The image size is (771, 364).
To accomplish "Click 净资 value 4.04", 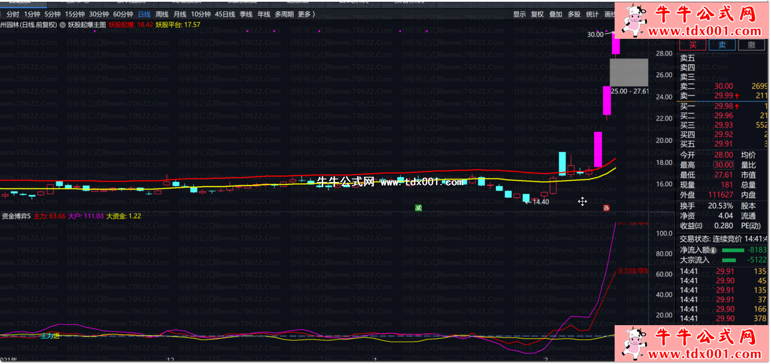I will pyautogui.click(x=726, y=216).
